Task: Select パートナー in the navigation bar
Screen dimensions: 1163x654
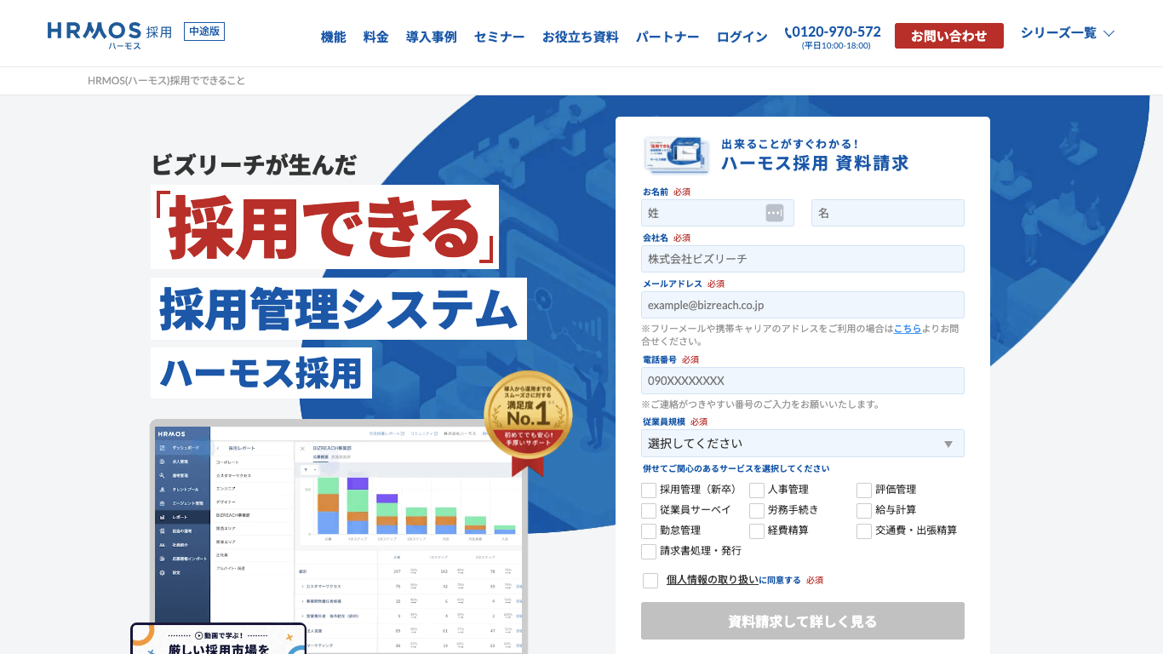Action: pos(667,37)
